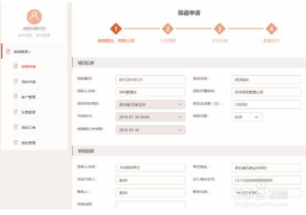The width and height of the screenshot is (306, 215).
Task: Select step 2 diamond marker
Action: (x=167, y=29)
